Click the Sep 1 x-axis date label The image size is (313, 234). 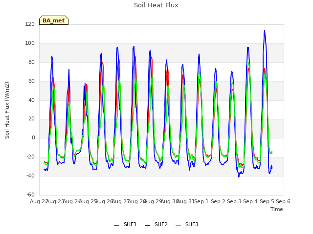tap(201, 201)
